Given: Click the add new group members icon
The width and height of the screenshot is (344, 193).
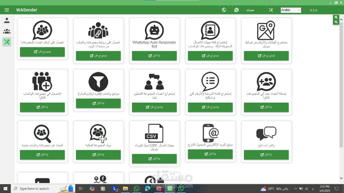Looking at the screenshot, I should 266,81.
